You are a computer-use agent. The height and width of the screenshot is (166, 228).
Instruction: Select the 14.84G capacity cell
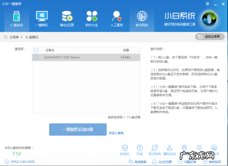coord(125,57)
